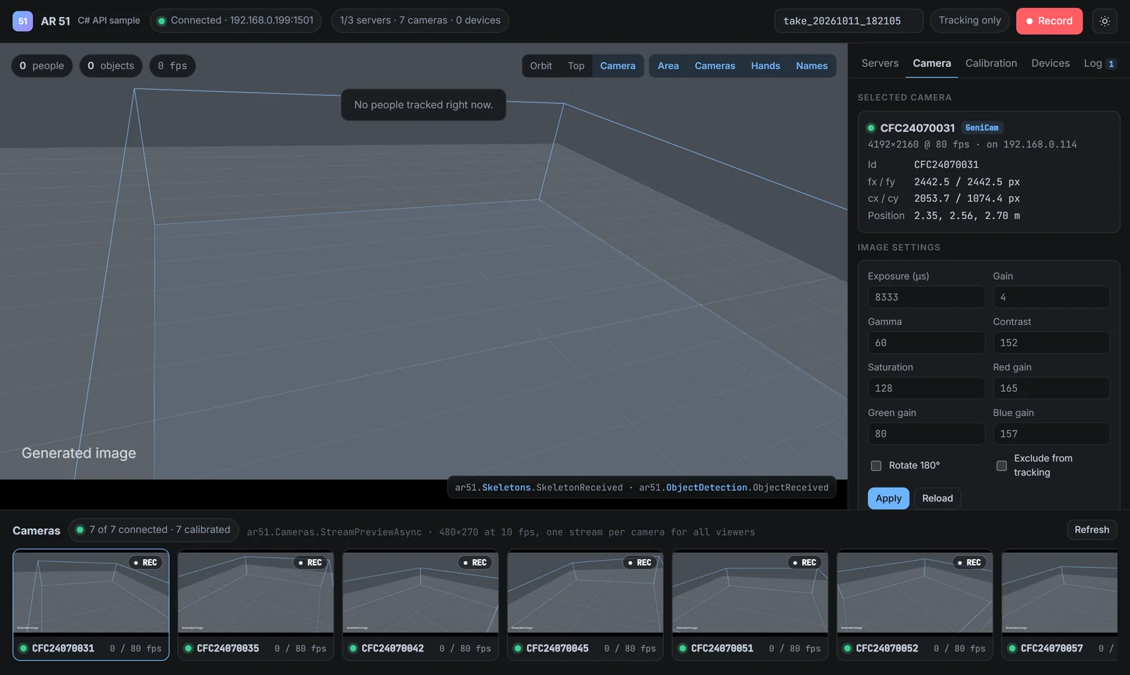Click the connection status pill 192.168.0.199:1501
This screenshot has height=675, width=1130.
coord(235,20)
